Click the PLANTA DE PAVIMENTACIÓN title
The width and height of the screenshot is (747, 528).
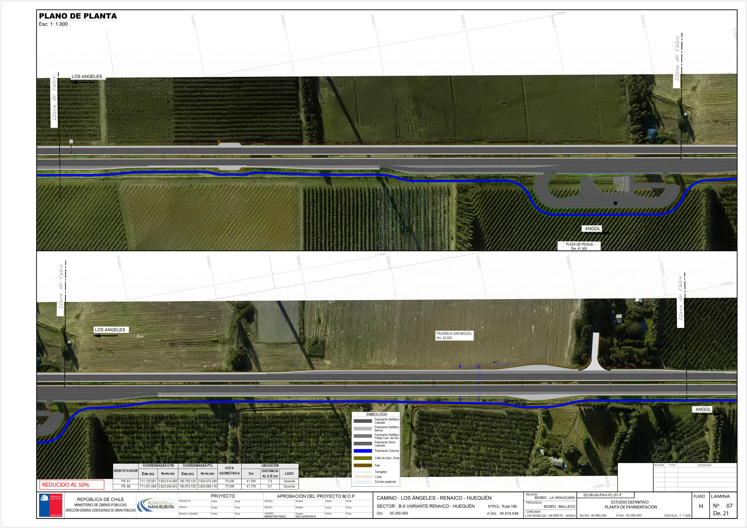pyautogui.click(x=630, y=507)
